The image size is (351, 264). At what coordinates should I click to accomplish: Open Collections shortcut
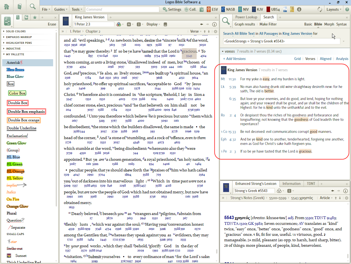[190, 9]
